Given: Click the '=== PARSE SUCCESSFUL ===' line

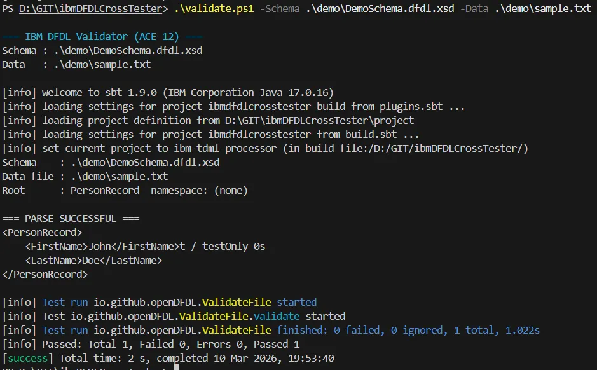Looking at the screenshot, I should pyautogui.click(x=71, y=219).
